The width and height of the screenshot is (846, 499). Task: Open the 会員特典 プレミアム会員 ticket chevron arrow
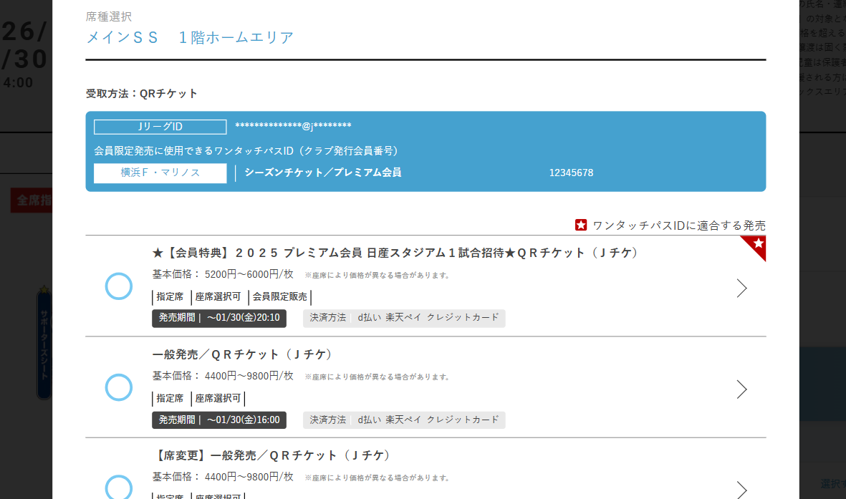[741, 288]
